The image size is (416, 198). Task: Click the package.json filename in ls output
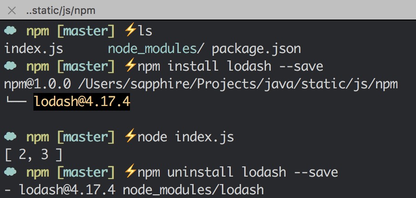(x=256, y=49)
